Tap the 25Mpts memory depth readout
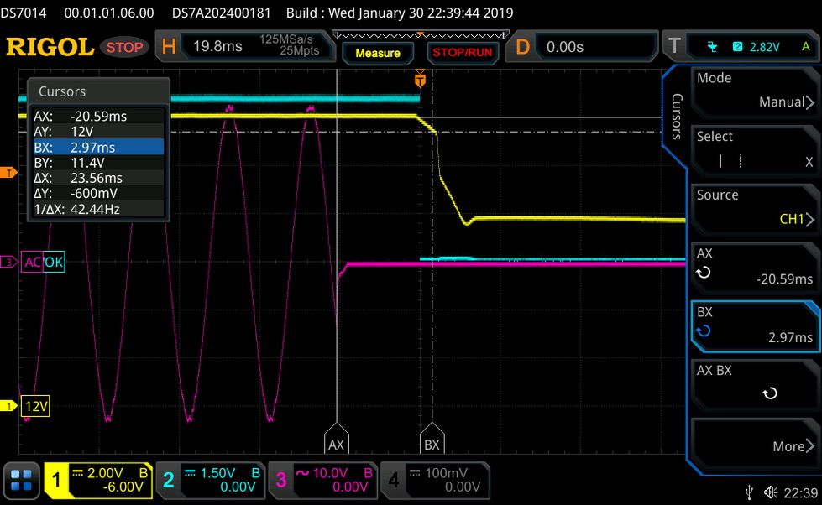The width and height of the screenshot is (822, 505). coord(300,51)
